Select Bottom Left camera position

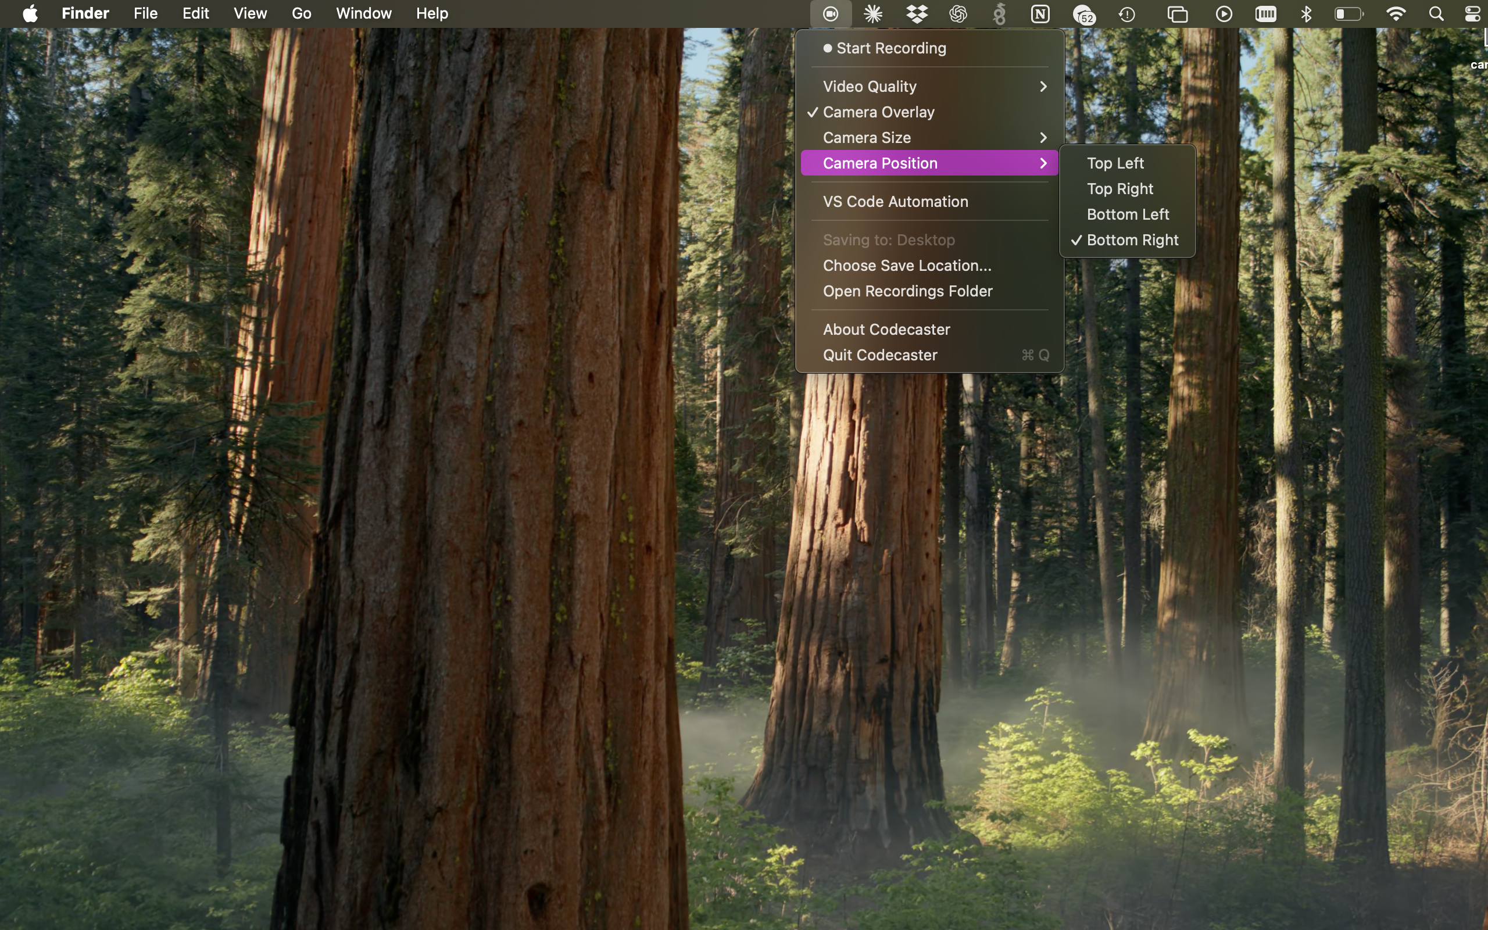(x=1127, y=214)
